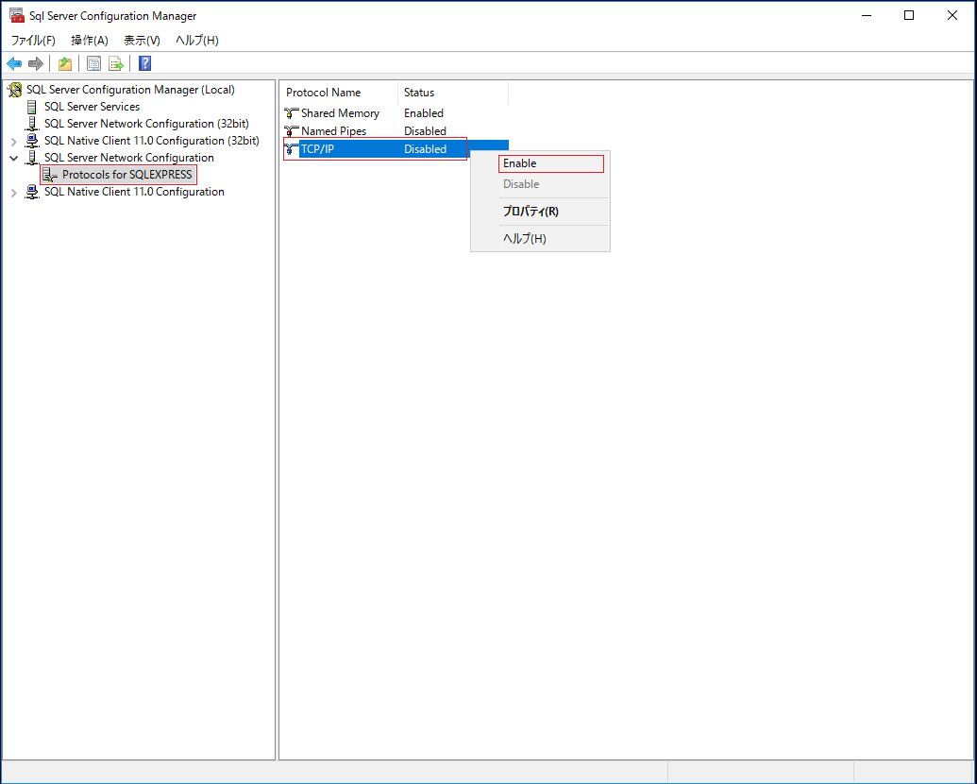
Task: Open the 操作(A) menu
Action: click(89, 41)
